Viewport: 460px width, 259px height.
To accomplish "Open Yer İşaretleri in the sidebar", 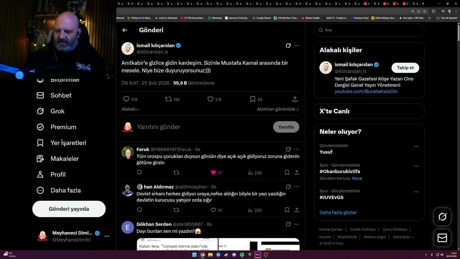I will 61,143.
